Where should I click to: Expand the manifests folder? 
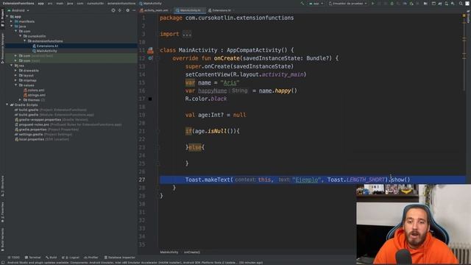coord(12,21)
